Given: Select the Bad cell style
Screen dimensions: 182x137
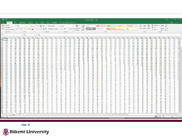Looking at the screenshot, I should point(101,26).
